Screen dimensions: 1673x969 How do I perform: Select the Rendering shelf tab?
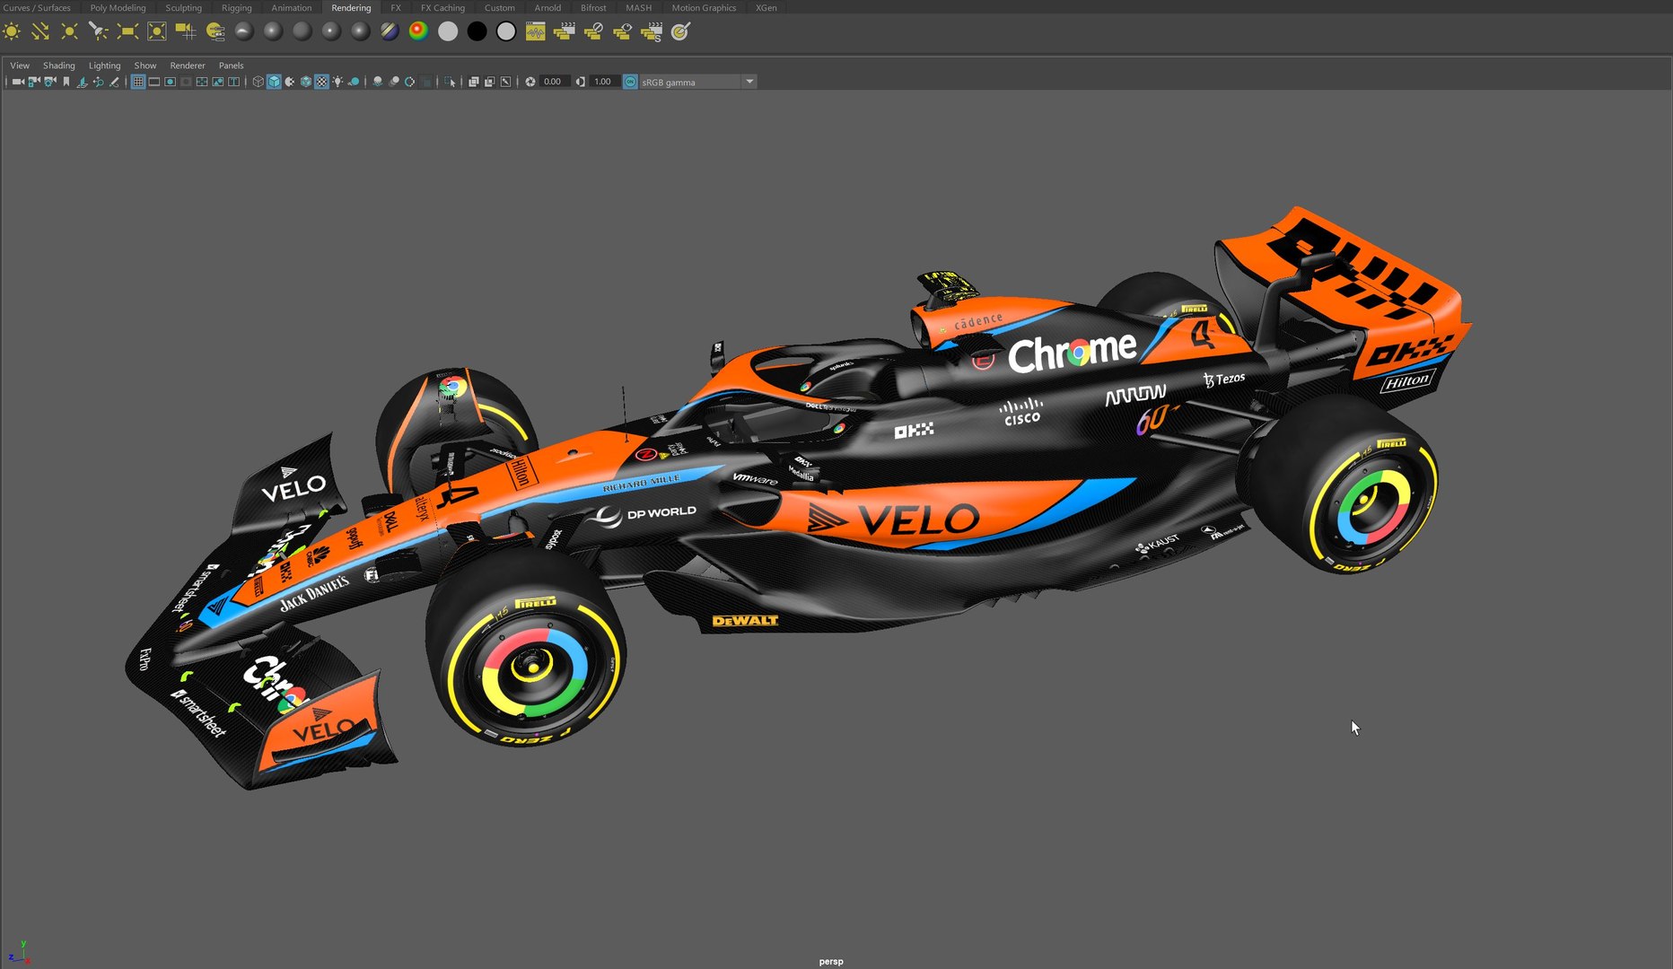(351, 7)
